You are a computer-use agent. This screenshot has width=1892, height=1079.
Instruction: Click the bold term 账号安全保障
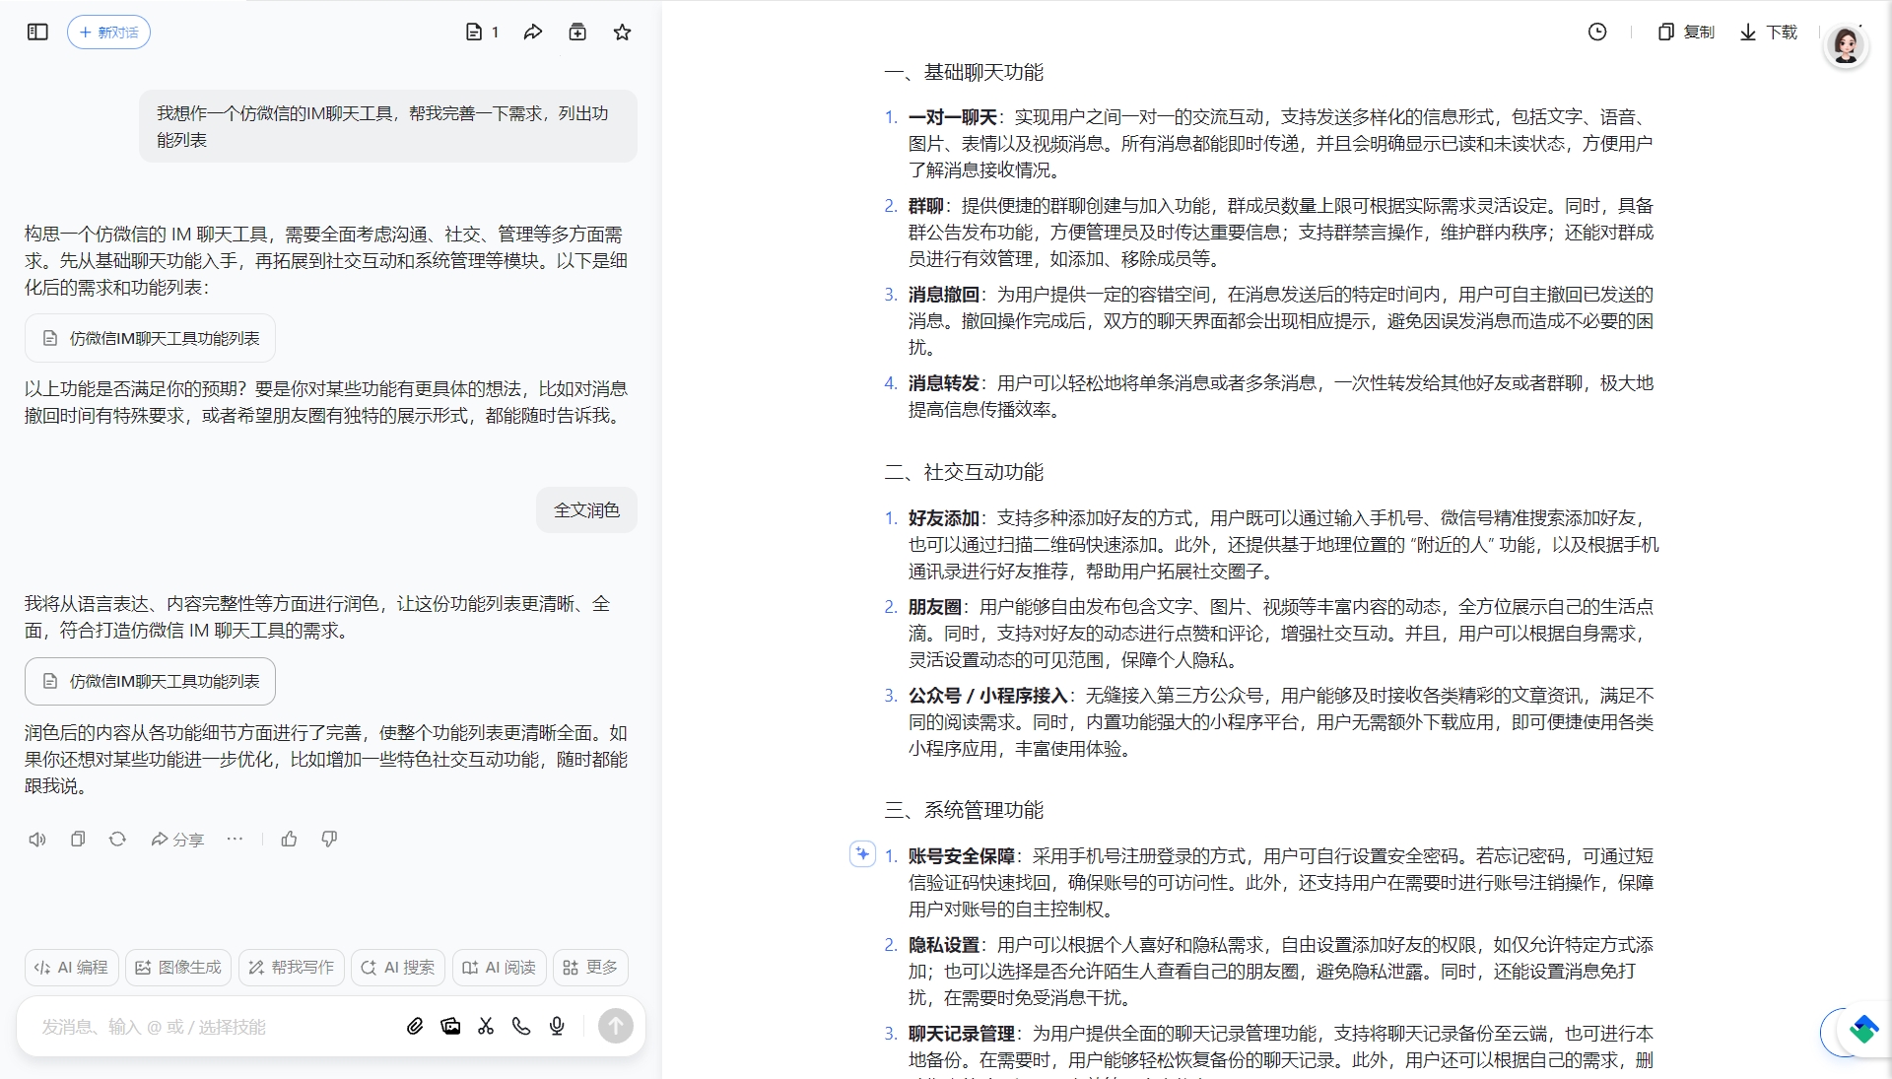coord(962,856)
